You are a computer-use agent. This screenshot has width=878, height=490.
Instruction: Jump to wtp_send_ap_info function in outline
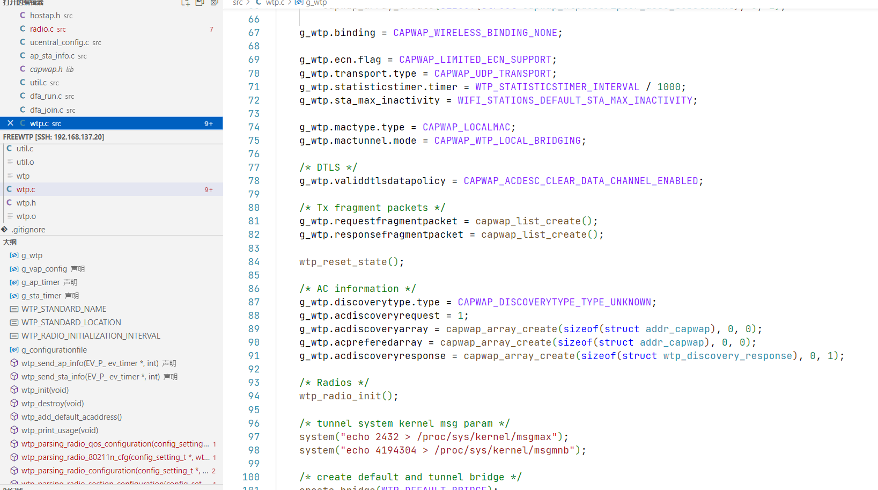tap(112, 363)
